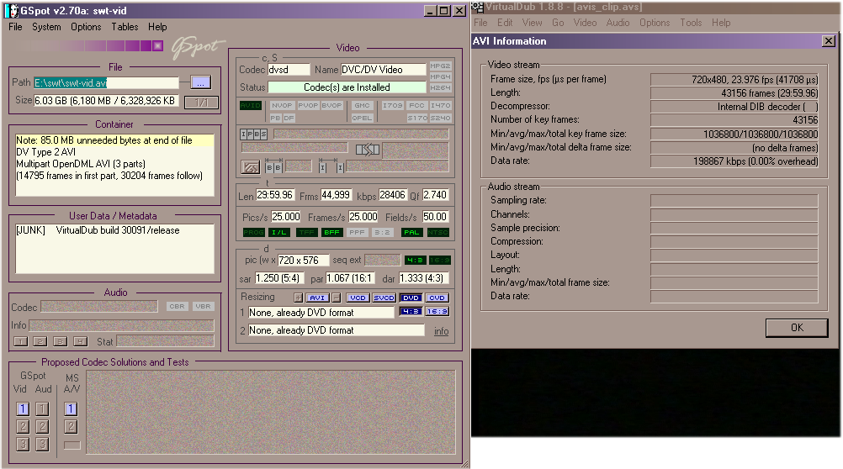Viewport: 843px width, 469px height.
Task: Click the PAL standard indicator
Action: click(411, 232)
